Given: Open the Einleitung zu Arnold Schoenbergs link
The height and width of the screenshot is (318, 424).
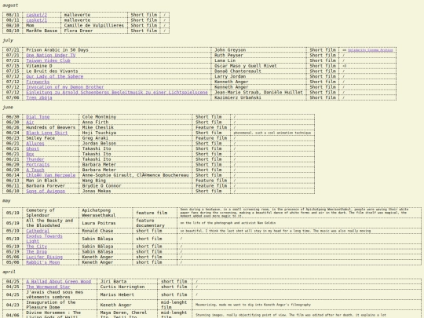Looking at the screenshot, I should [x=117, y=92].
